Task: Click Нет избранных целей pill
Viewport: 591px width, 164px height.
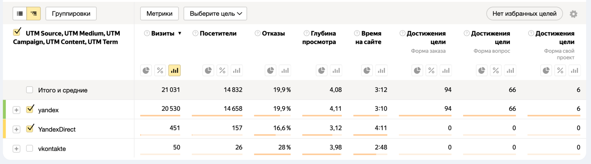Action: click(525, 14)
